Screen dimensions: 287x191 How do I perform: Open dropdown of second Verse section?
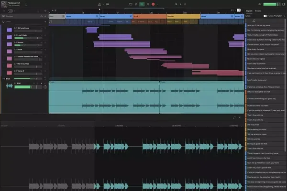tap(131, 16)
